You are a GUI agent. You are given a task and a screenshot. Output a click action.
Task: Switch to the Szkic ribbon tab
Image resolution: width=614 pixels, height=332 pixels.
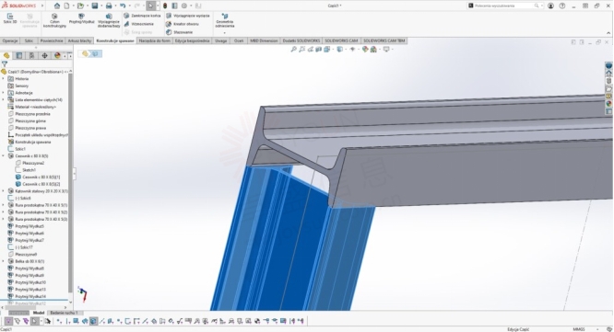(x=29, y=40)
